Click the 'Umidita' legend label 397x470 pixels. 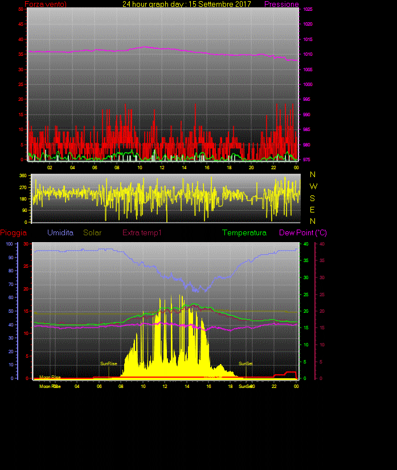(x=60, y=232)
